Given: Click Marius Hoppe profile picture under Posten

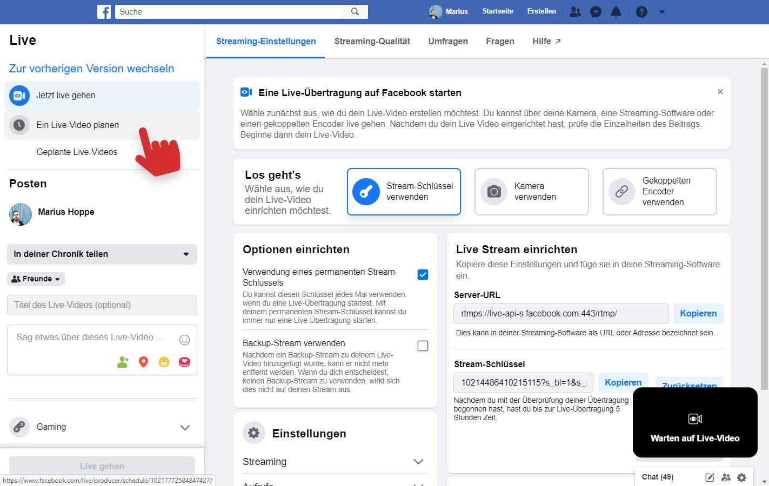Looking at the screenshot, I should pos(21,214).
